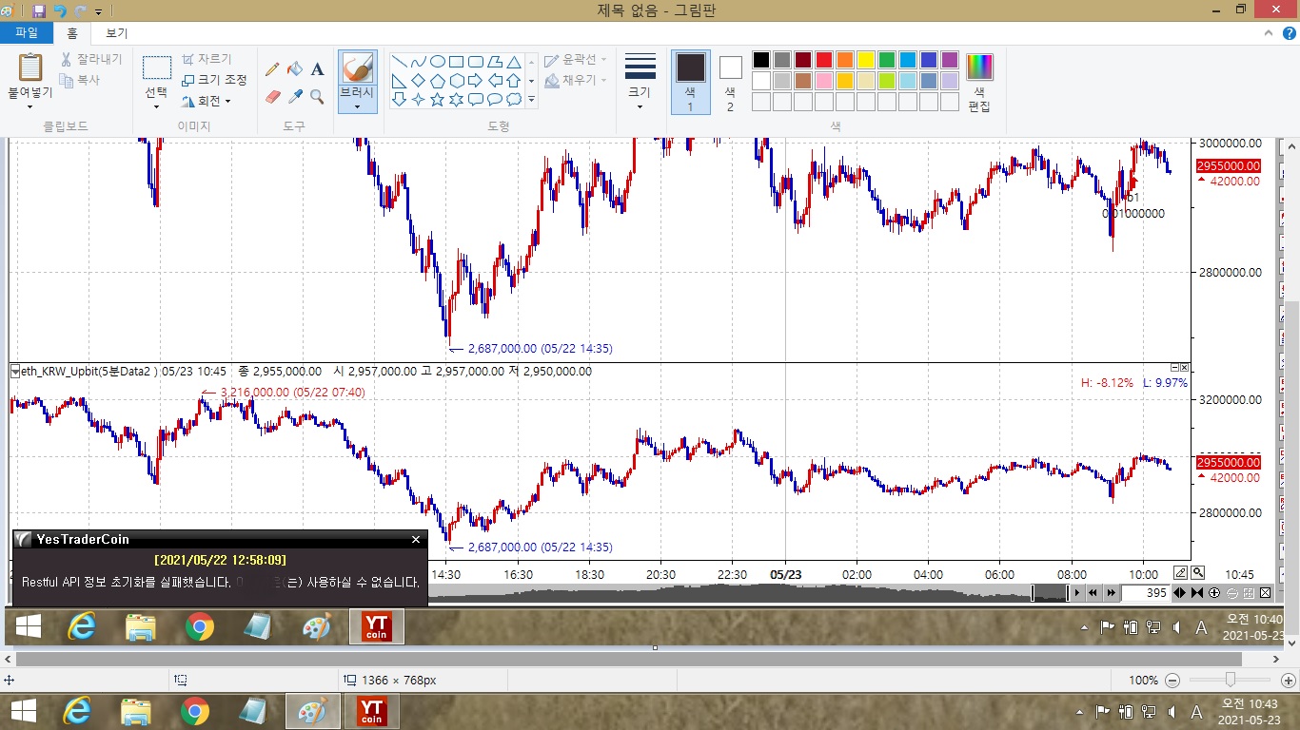The width and height of the screenshot is (1300, 730).
Task: Choose the red color swatch in the palette
Action: (824, 60)
